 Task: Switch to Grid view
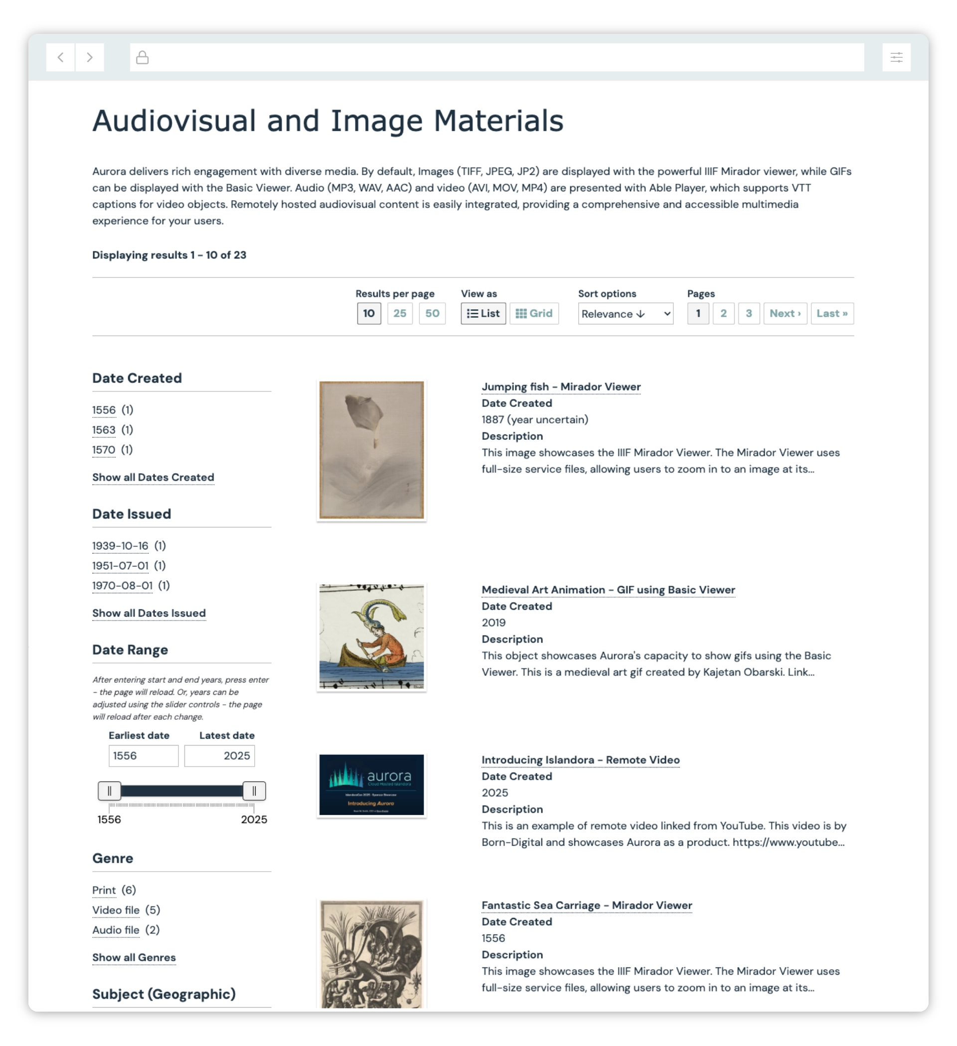tap(535, 314)
